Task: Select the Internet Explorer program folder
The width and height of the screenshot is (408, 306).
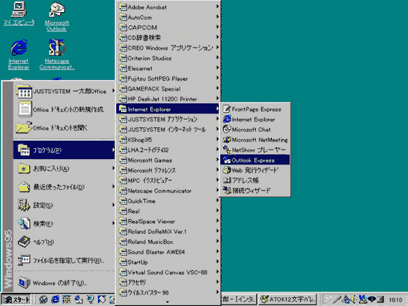Action: click(168, 109)
